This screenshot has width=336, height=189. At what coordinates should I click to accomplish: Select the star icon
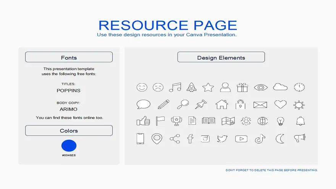tap(208, 87)
